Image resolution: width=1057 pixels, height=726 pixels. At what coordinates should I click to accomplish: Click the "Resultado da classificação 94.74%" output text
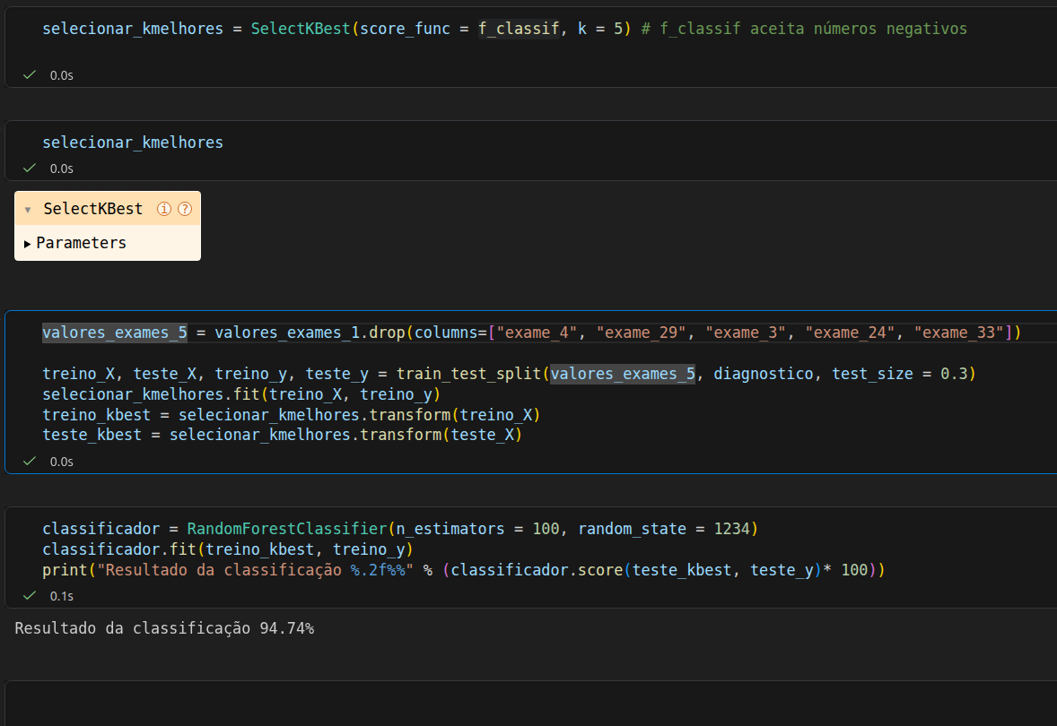coord(164,628)
